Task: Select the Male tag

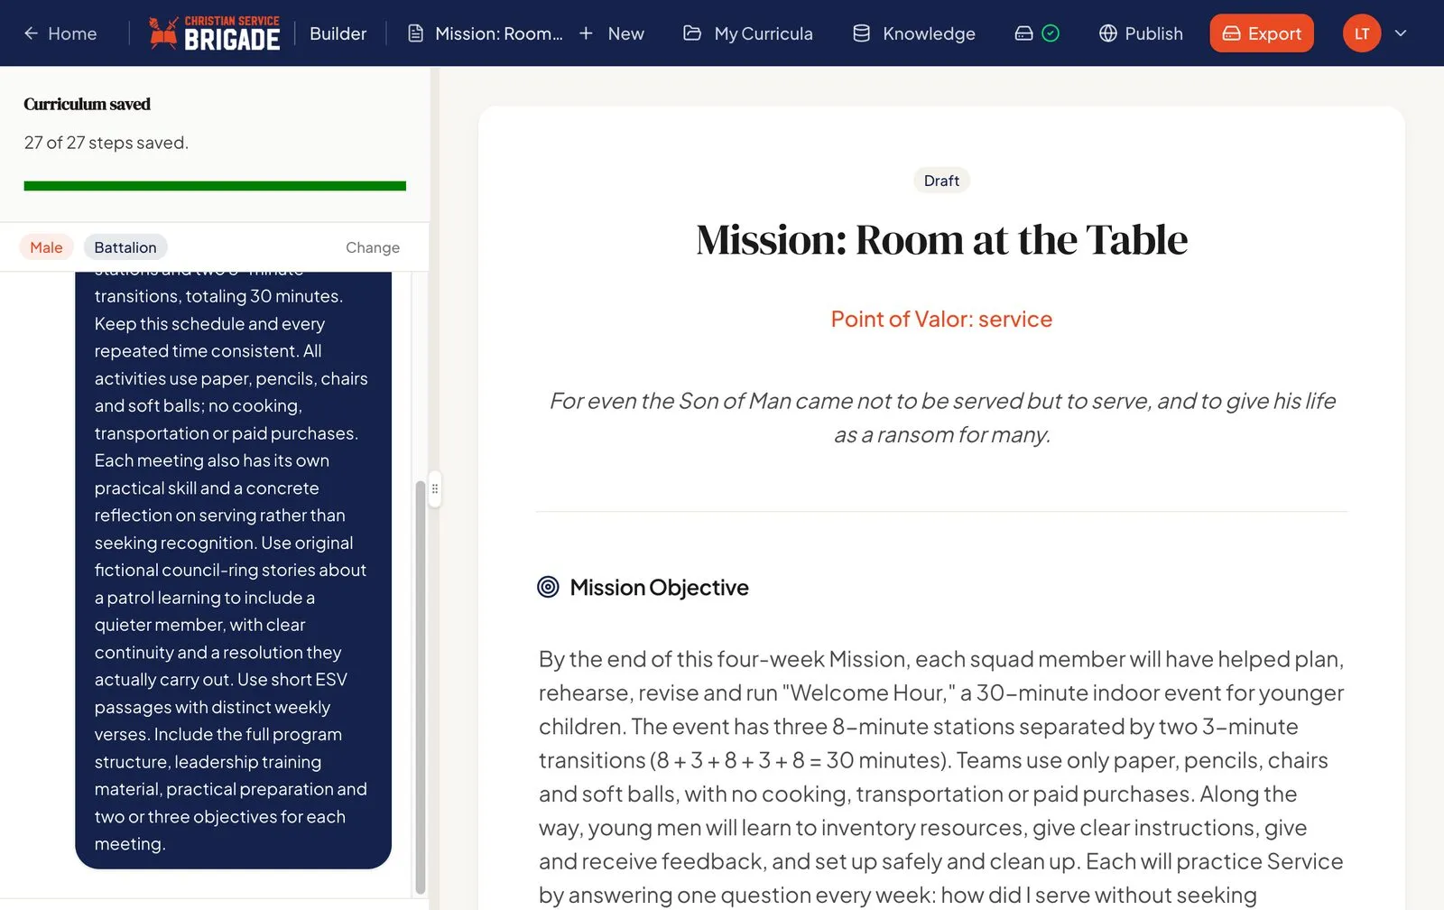Action: click(46, 247)
